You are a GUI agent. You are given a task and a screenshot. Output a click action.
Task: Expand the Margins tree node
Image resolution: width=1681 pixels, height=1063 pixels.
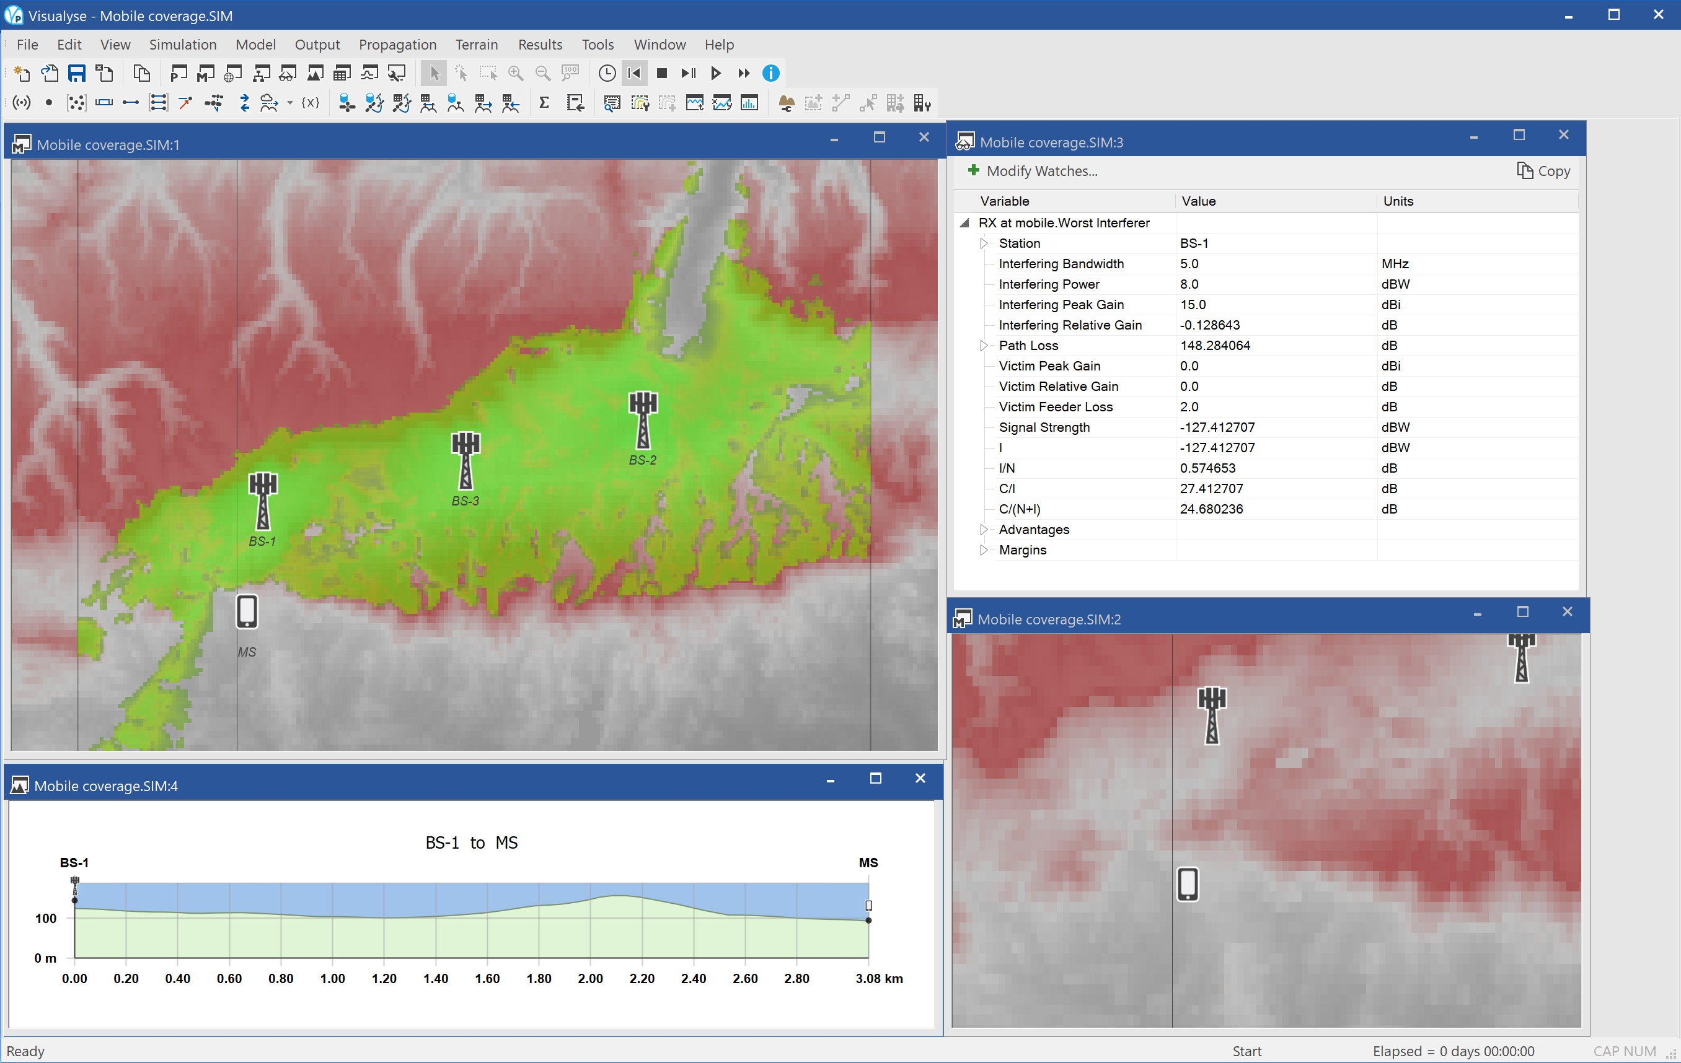[981, 550]
